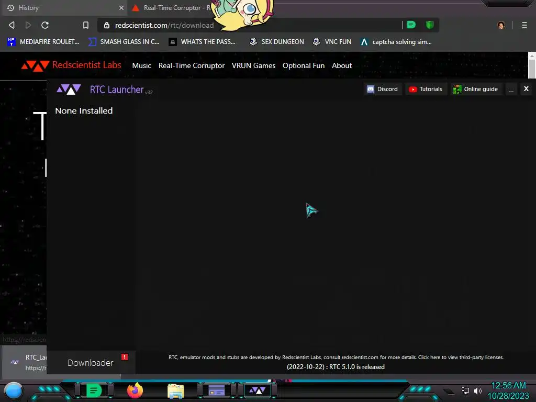Open the Optional Fun menu item
The width and height of the screenshot is (536, 402).
pyautogui.click(x=304, y=65)
